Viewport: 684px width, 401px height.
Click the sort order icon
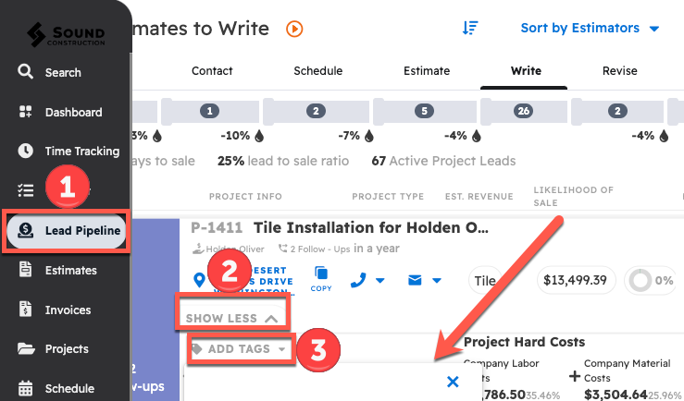[470, 28]
